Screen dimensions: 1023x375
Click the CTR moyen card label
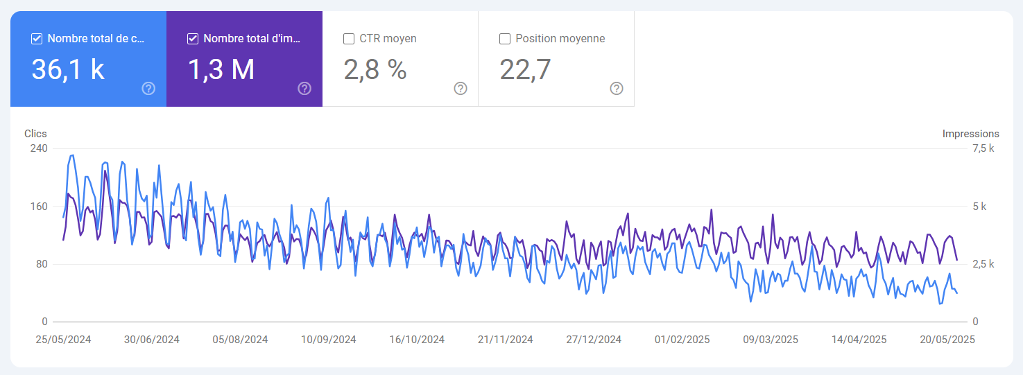click(x=388, y=39)
